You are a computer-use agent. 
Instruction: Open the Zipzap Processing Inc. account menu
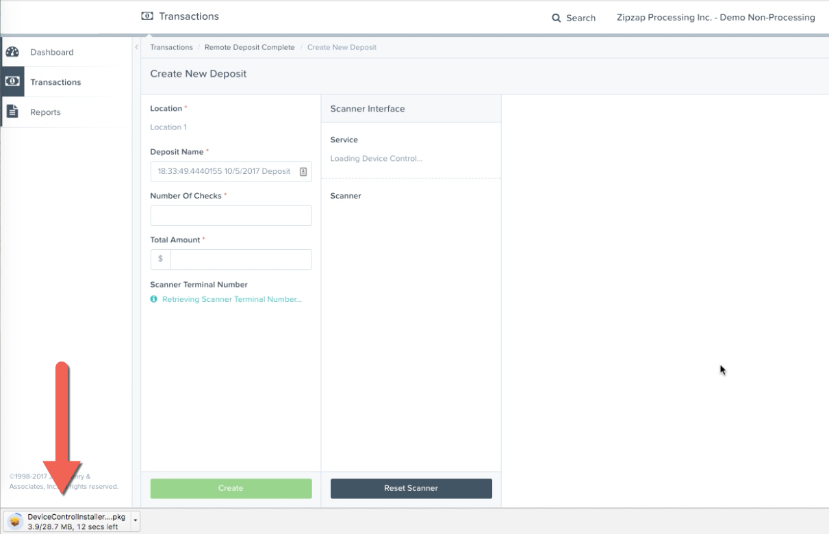(715, 18)
